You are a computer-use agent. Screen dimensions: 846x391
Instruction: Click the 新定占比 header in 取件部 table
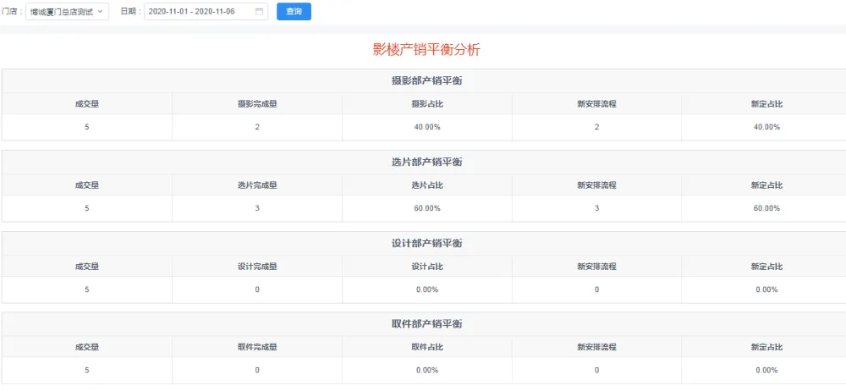tap(766, 348)
